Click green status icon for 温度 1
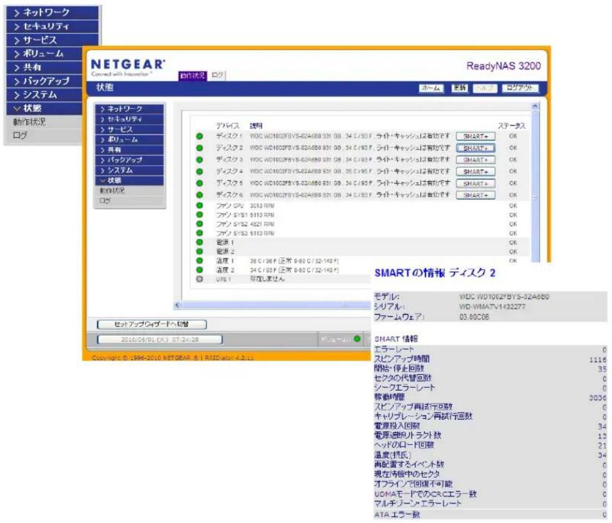This screenshot has height=523, width=612. [x=200, y=261]
